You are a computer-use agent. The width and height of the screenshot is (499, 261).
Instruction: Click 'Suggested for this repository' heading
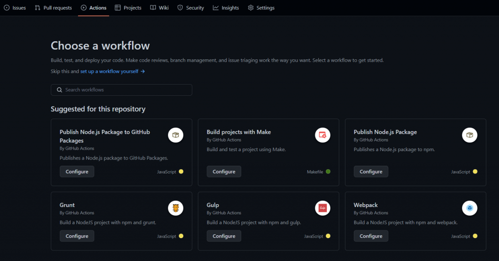(x=98, y=109)
